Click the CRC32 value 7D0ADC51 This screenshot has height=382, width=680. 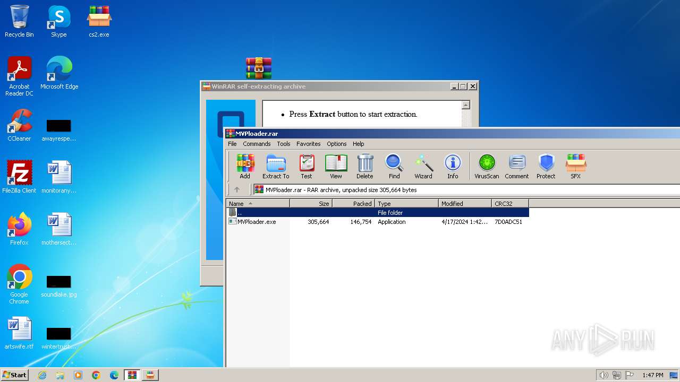click(508, 222)
